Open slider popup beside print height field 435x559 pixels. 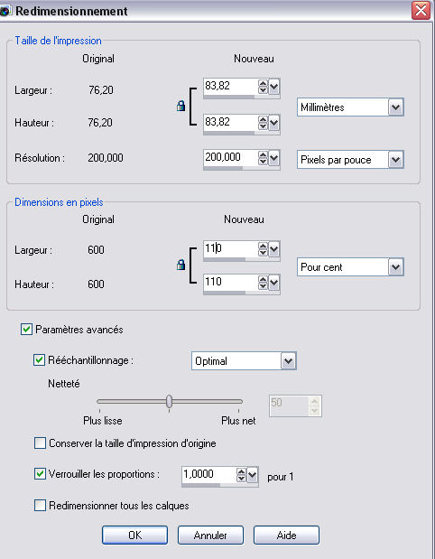(274, 123)
